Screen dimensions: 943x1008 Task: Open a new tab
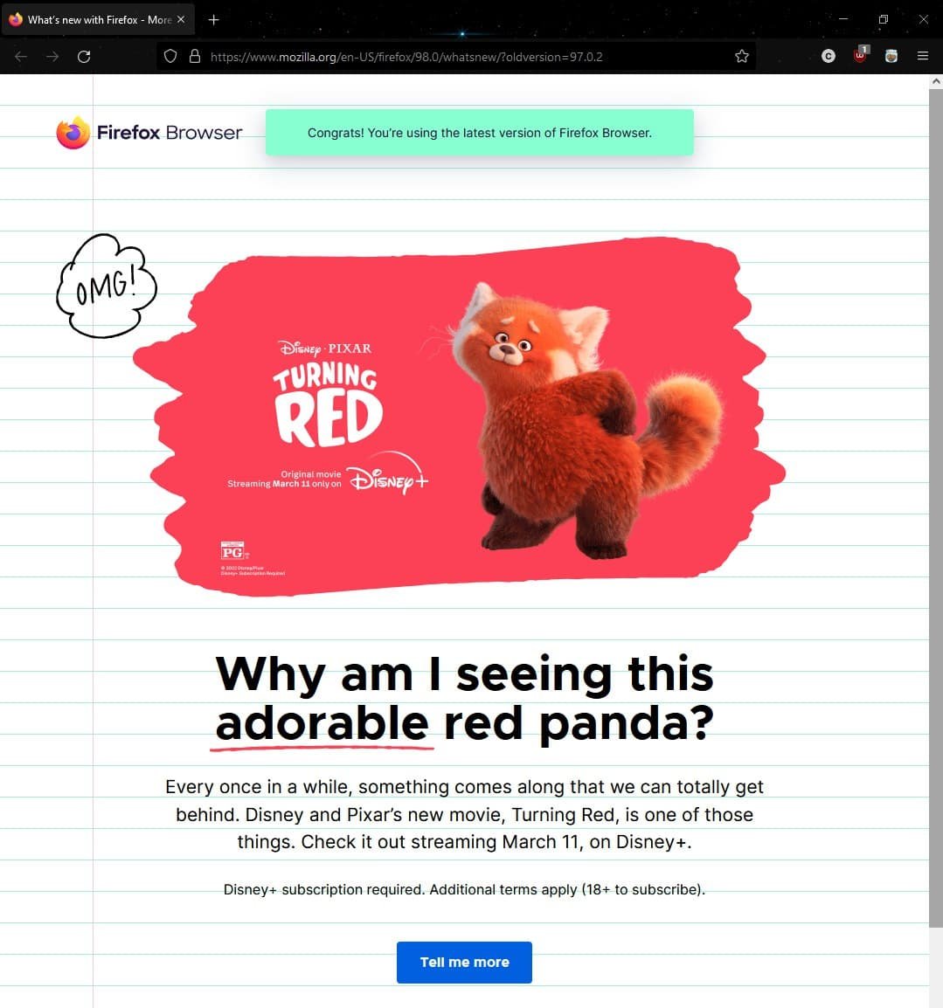point(214,19)
